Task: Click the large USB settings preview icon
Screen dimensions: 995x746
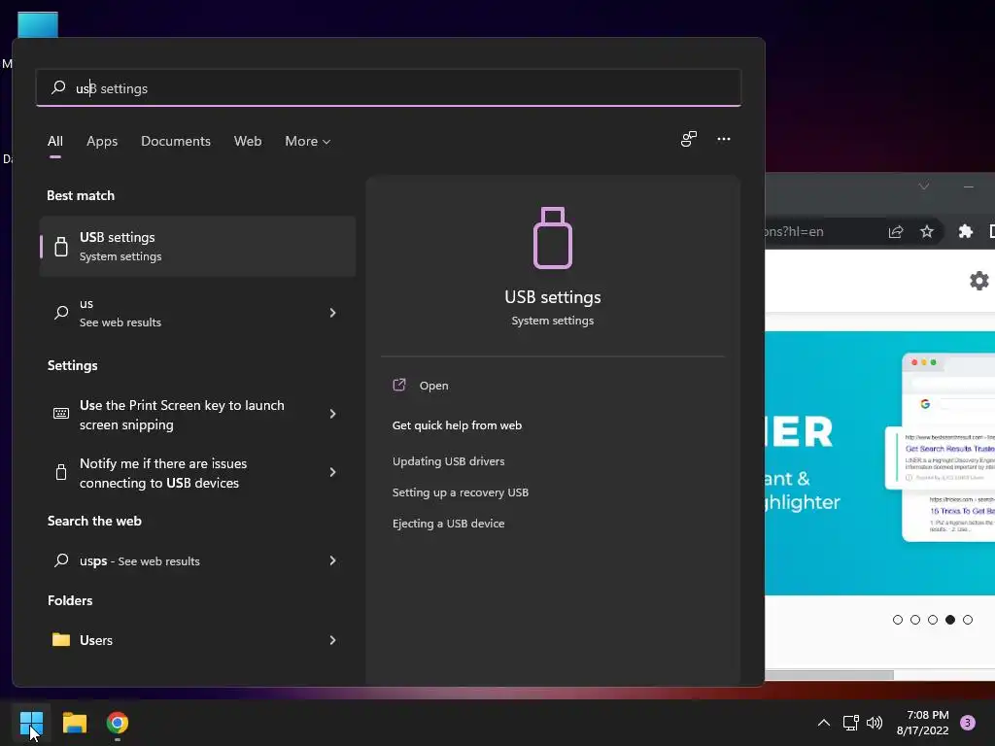Action: tap(553, 238)
